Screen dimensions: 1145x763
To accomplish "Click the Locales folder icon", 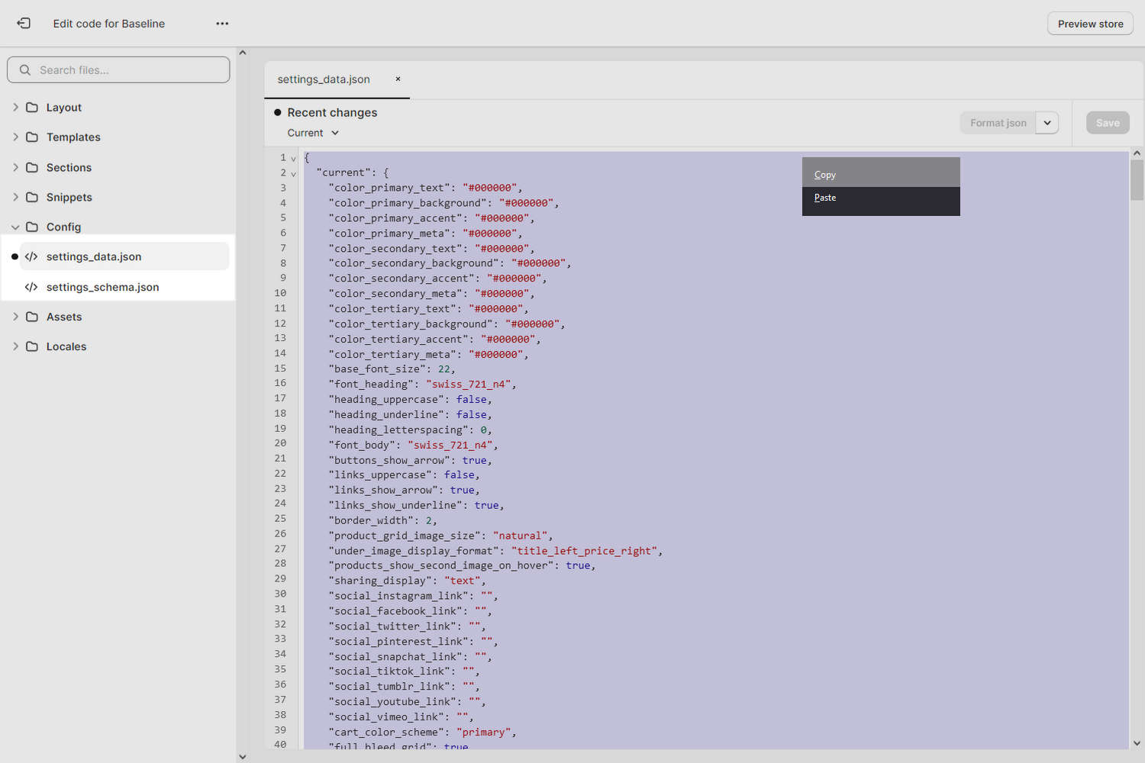I will (31, 346).
